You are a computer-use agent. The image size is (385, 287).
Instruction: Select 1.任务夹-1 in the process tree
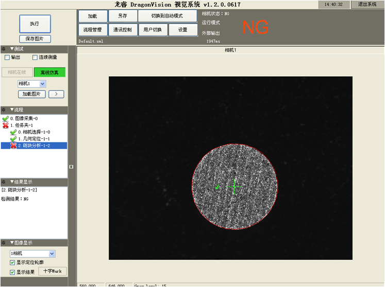click(x=22, y=125)
